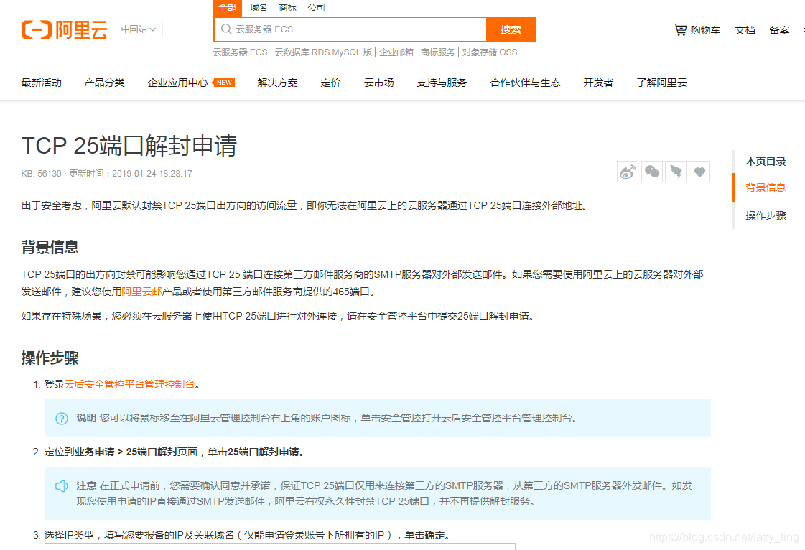Click the orange 搜索 button
This screenshot has width=805, height=550.
coord(511,29)
